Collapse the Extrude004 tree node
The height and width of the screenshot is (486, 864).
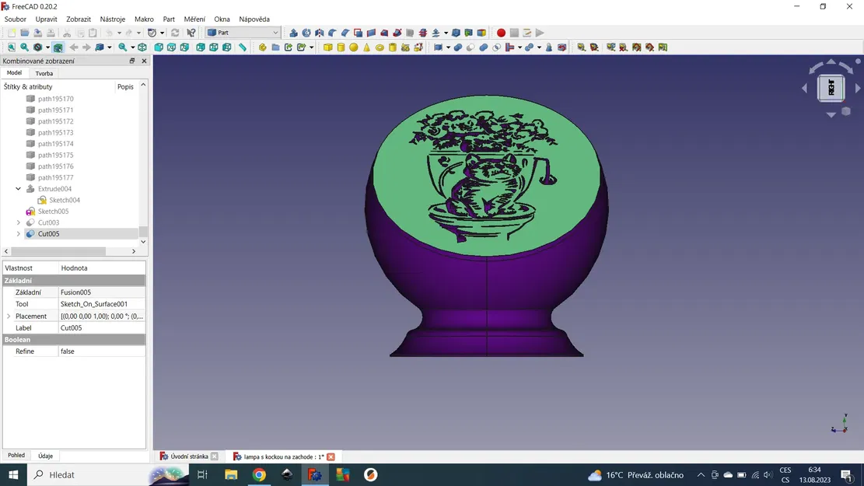pos(18,189)
